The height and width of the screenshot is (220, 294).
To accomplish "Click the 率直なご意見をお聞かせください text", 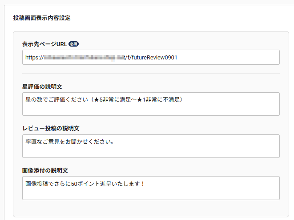I will [x=70, y=142].
